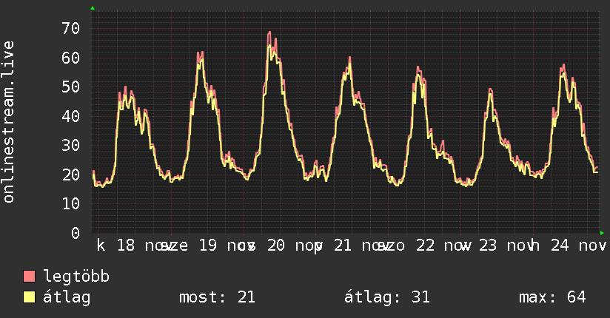The image size is (610, 318).
Task: Click the 70 label on the y-axis
Action: (71, 28)
